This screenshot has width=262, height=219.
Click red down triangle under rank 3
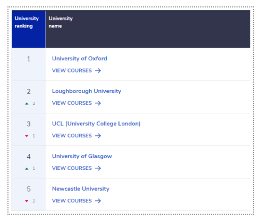[x=27, y=136]
